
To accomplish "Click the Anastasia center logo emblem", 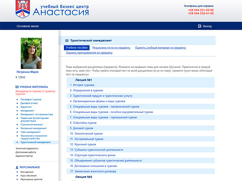I will tap(23, 9).
